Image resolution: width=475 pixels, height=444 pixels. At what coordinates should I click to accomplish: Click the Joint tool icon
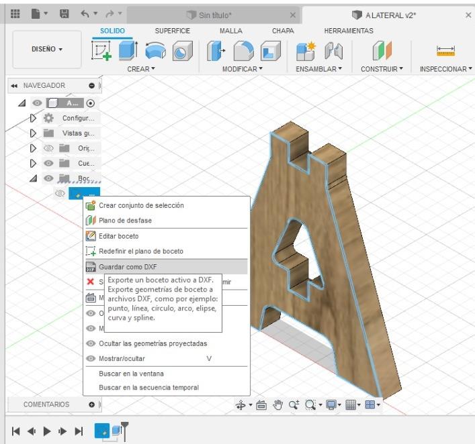[x=333, y=50]
